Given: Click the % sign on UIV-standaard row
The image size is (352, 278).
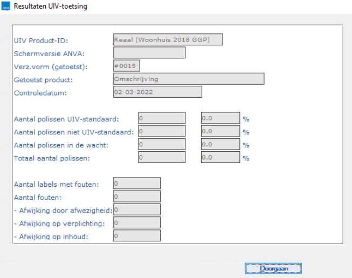Looking at the screenshot, I should point(246,119).
